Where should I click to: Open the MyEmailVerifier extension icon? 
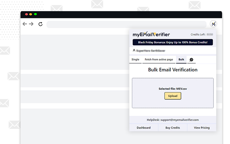[x=213, y=24]
